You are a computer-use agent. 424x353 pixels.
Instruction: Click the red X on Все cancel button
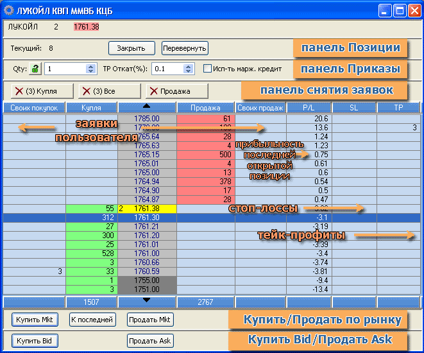tap(87, 91)
